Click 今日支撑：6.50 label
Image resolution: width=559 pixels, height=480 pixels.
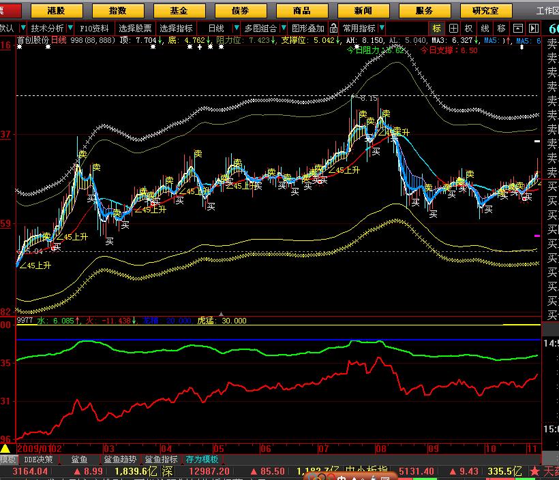click(x=449, y=50)
